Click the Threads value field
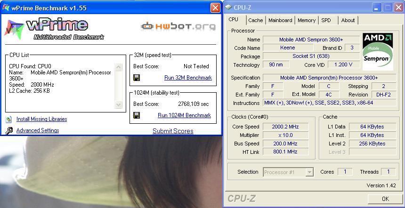 (388, 172)
